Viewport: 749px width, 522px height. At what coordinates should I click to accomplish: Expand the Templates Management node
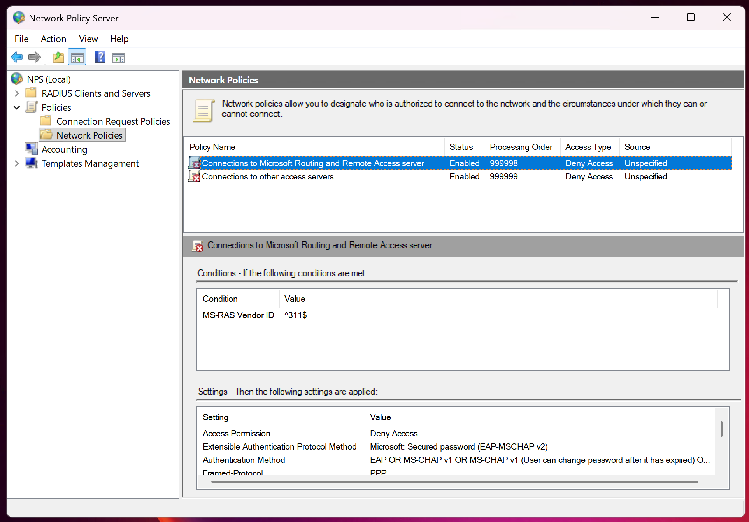(16, 163)
